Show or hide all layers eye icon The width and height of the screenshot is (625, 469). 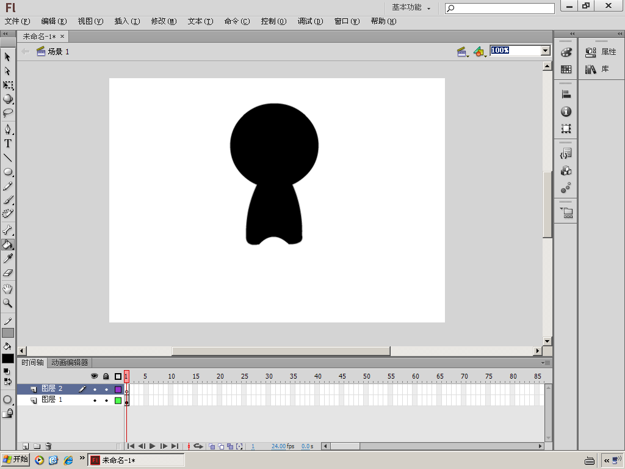tap(95, 376)
